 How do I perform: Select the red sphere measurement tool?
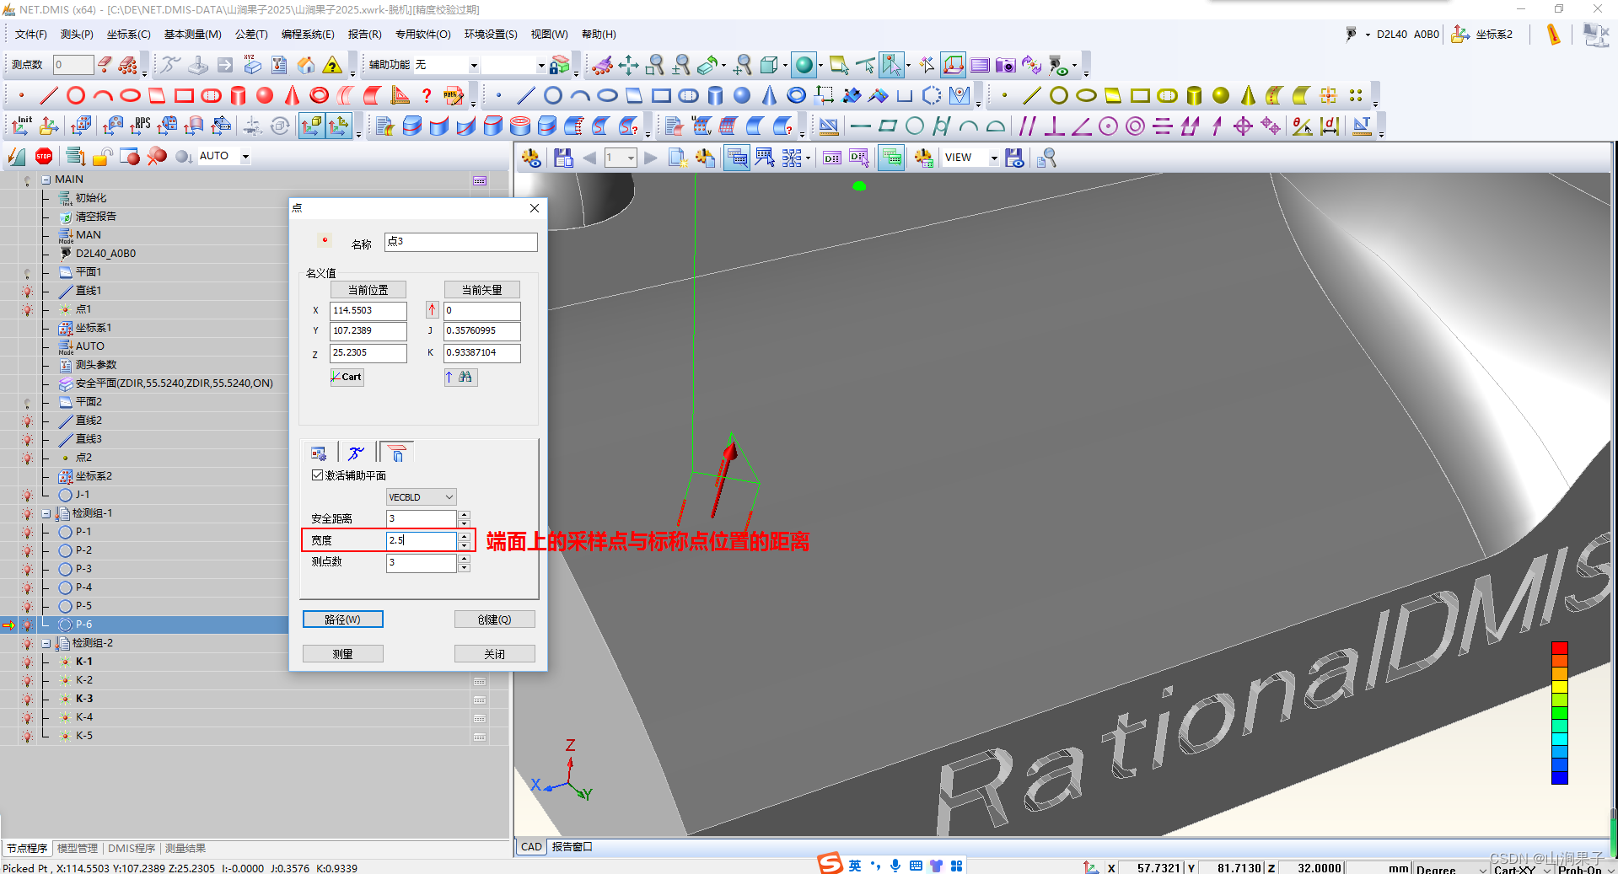pyautogui.click(x=265, y=95)
